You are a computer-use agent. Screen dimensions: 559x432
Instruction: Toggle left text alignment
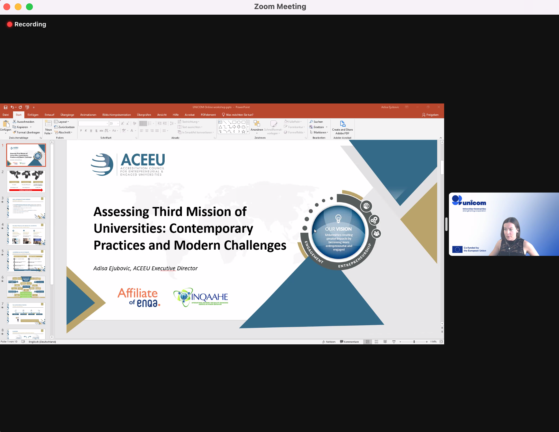pyautogui.click(x=141, y=131)
